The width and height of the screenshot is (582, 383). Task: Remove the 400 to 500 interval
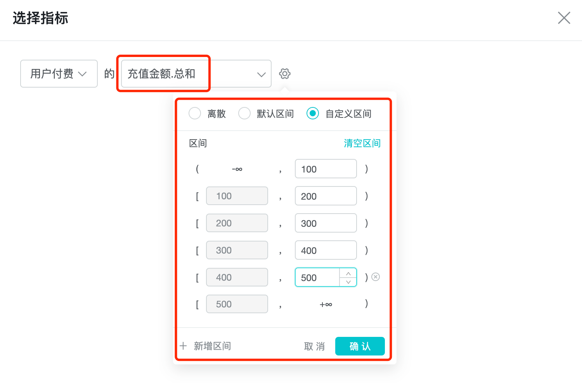[x=376, y=277]
